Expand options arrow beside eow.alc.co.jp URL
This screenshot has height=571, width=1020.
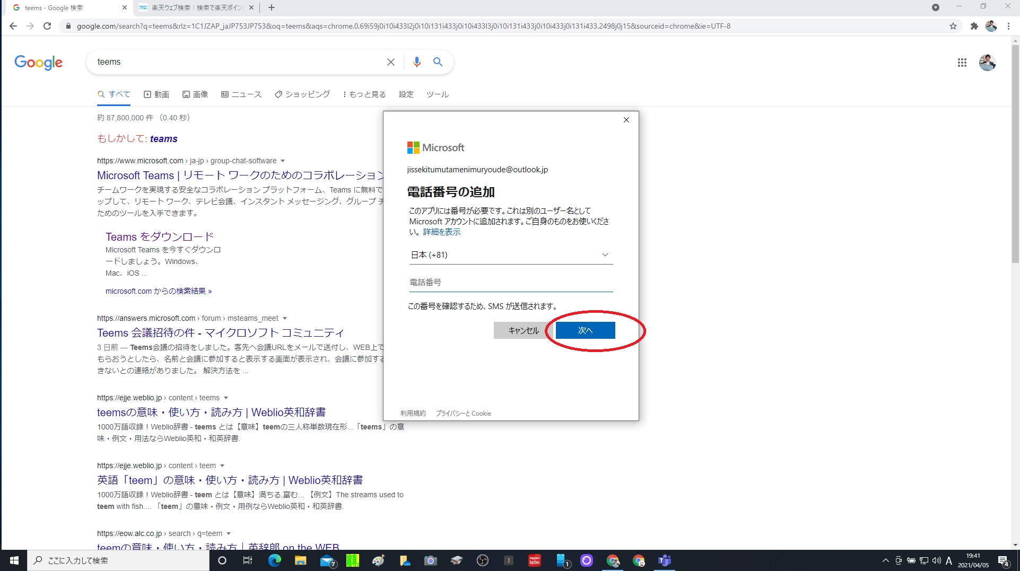pyautogui.click(x=229, y=533)
